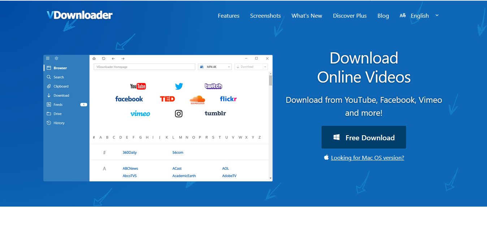487x225 pixels.
Task: Click the Windows logo on Free Download button
Action: 336,137
